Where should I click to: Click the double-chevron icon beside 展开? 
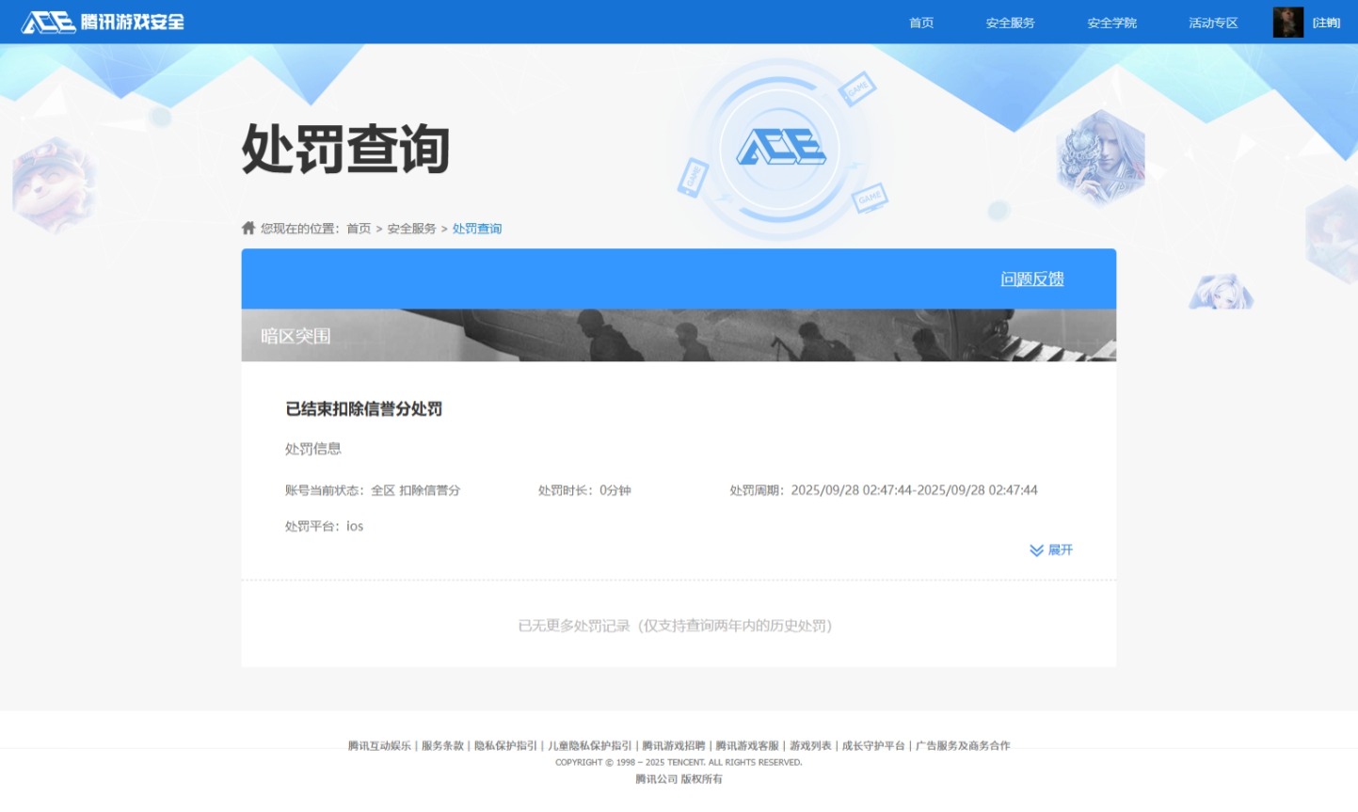pyautogui.click(x=1036, y=550)
